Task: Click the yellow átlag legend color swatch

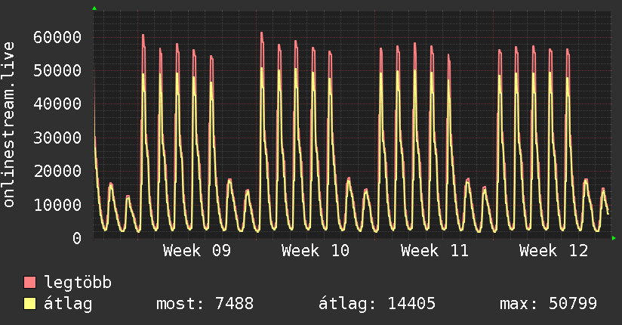Action: point(29,304)
